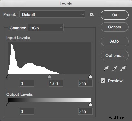The height and width of the screenshot is (121, 132).
Task: Click the Preset label text
Action: 10,14
